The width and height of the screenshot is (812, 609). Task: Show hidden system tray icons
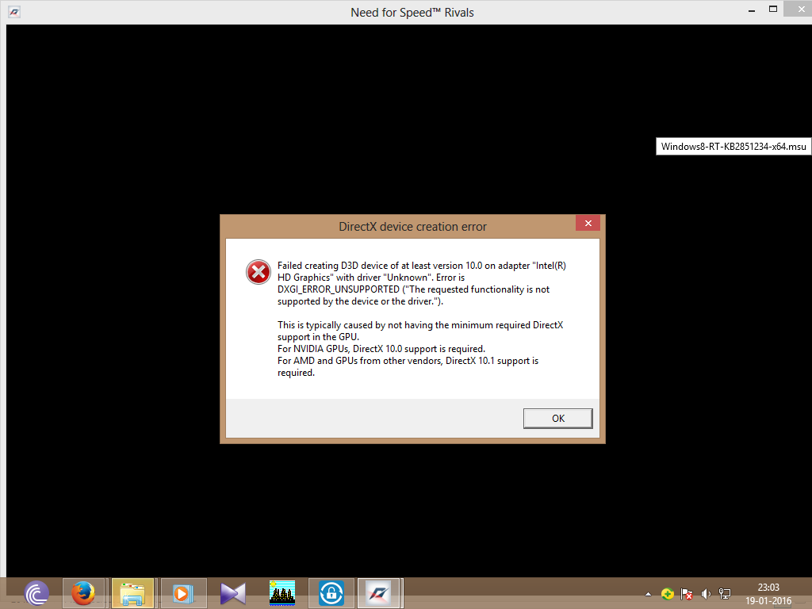click(648, 594)
